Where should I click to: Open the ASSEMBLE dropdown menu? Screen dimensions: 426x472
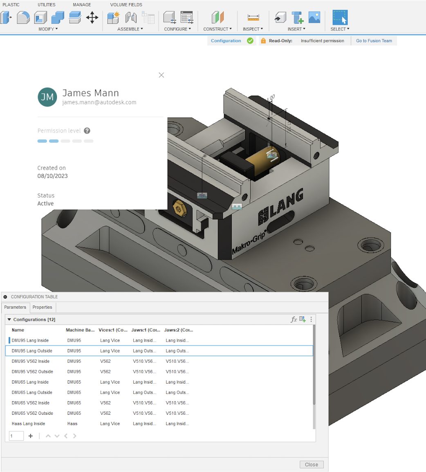click(130, 29)
